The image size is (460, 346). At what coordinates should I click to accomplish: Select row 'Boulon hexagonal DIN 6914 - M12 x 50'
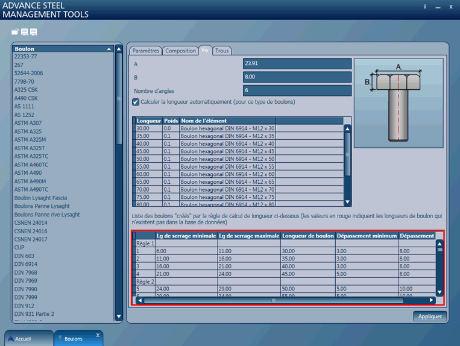click(227, 159)
